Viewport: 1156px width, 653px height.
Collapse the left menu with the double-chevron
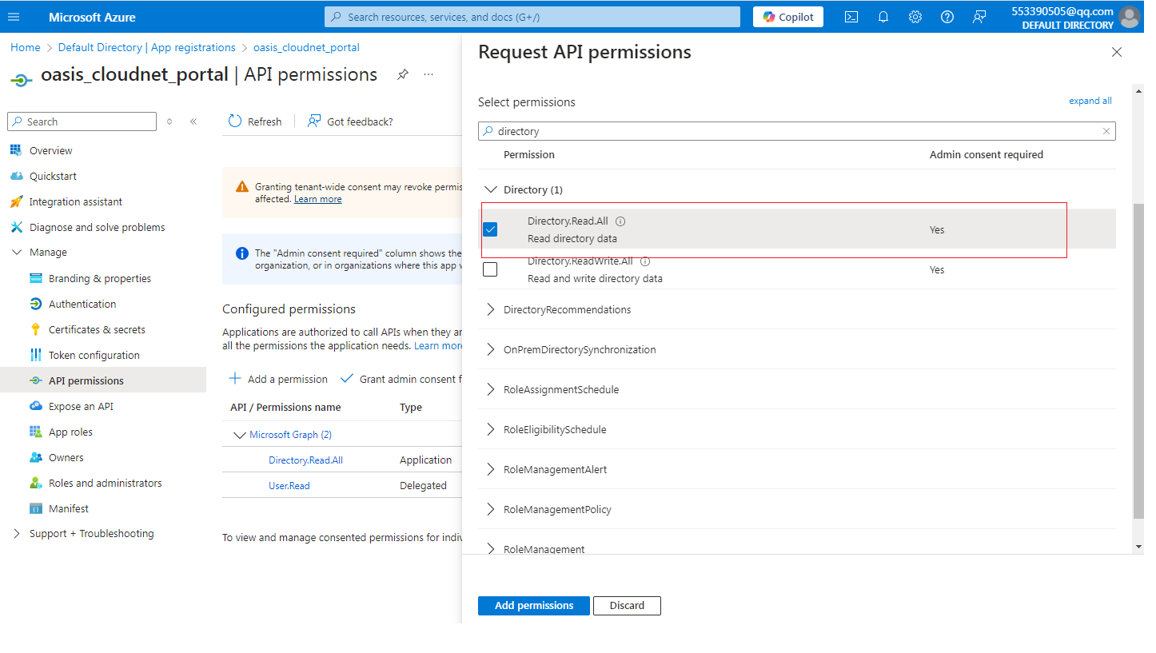tap(193, 121)
